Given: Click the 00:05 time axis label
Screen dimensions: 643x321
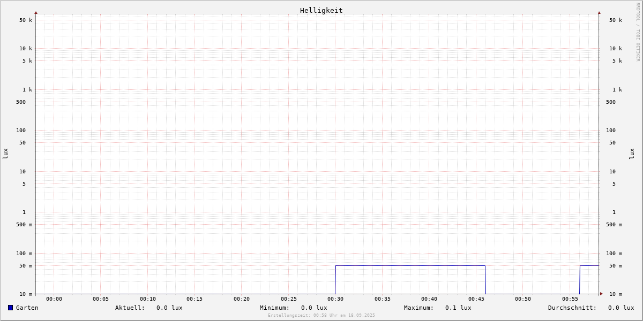Looking at the screenshot, I should pyautogui.click(x=101, y=299).
